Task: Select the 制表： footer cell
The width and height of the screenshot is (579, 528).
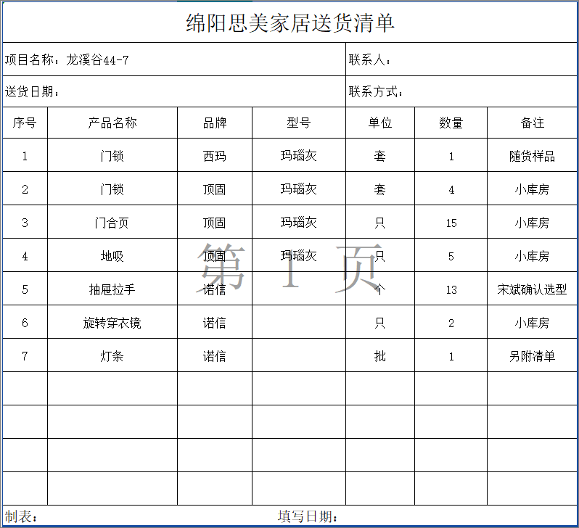Action: point(22,516)
